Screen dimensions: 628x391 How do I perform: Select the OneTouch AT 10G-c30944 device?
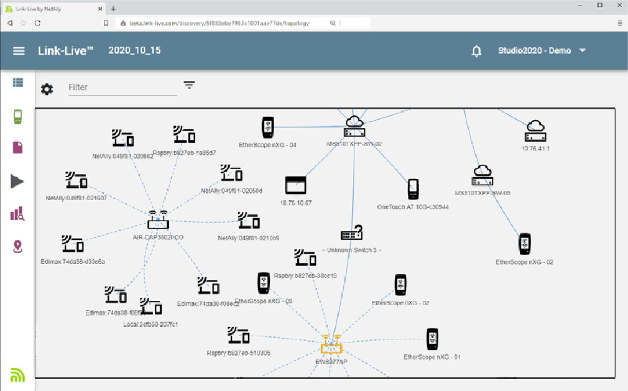[413, 189]
